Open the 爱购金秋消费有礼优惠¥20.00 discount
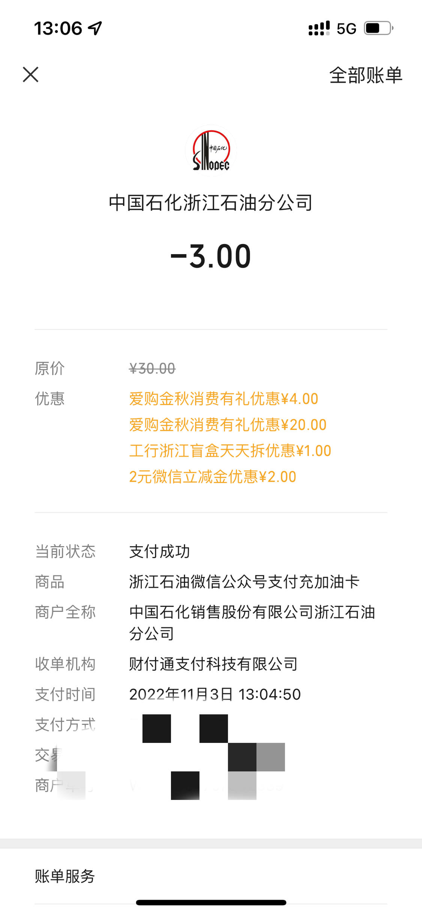 [x=228, y=425]
